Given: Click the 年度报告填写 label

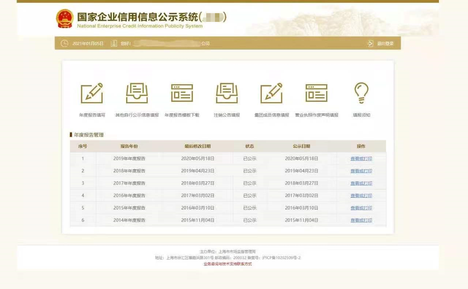Looking at the screenshot, I should [x=92, y=115].
